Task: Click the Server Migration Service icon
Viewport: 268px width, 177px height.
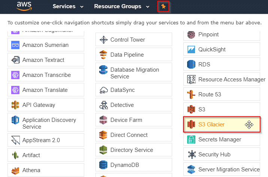Action: pyautogui.click(x=191, y=169)
